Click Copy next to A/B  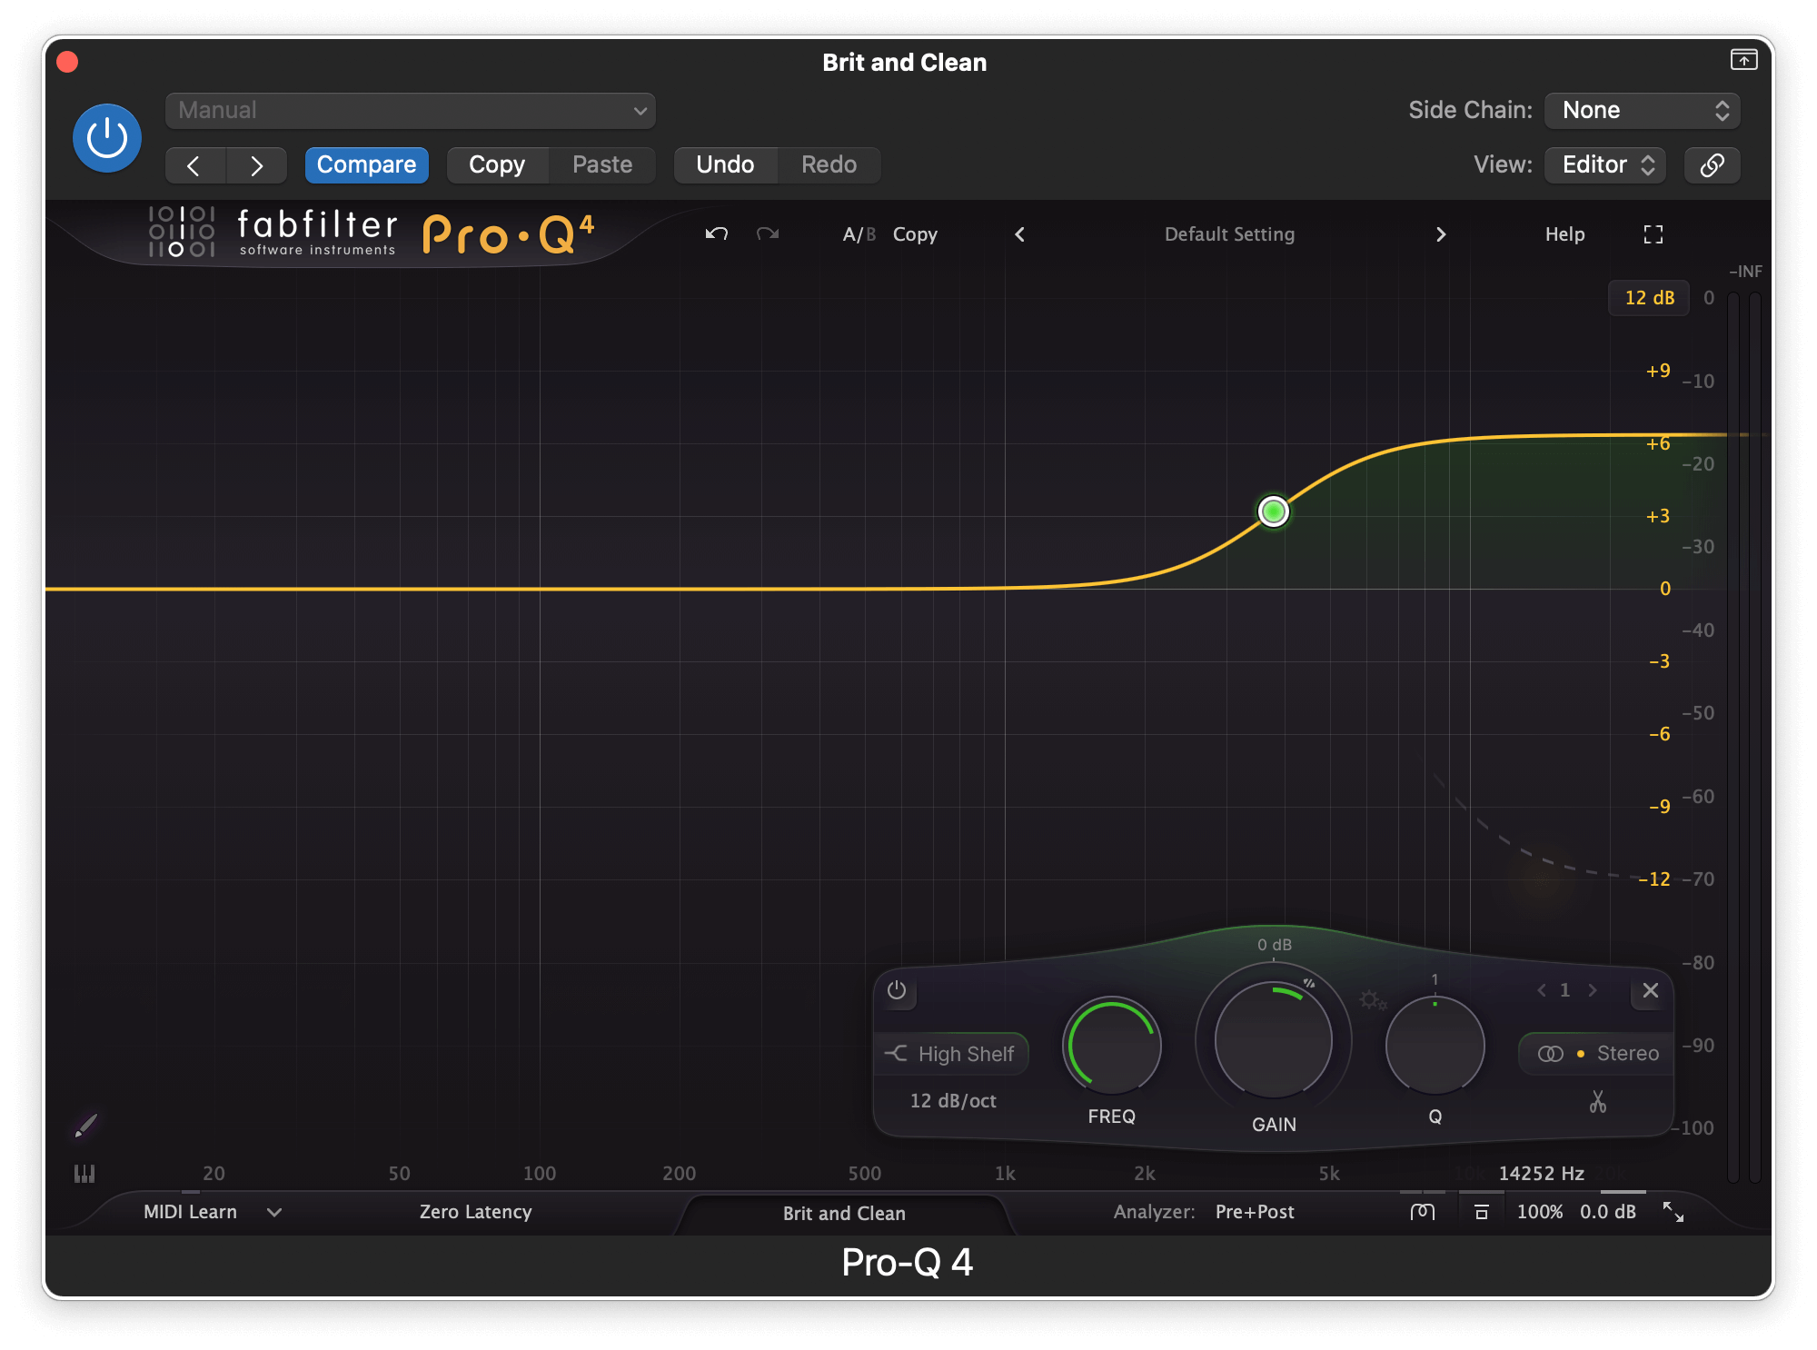pyautogui.click(x=915, y=234)
